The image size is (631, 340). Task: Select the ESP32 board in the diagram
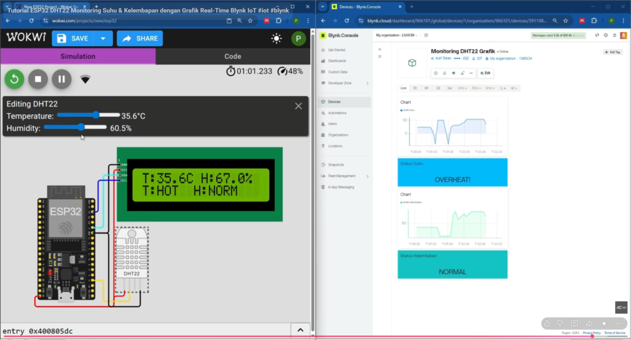pos(67,243)
